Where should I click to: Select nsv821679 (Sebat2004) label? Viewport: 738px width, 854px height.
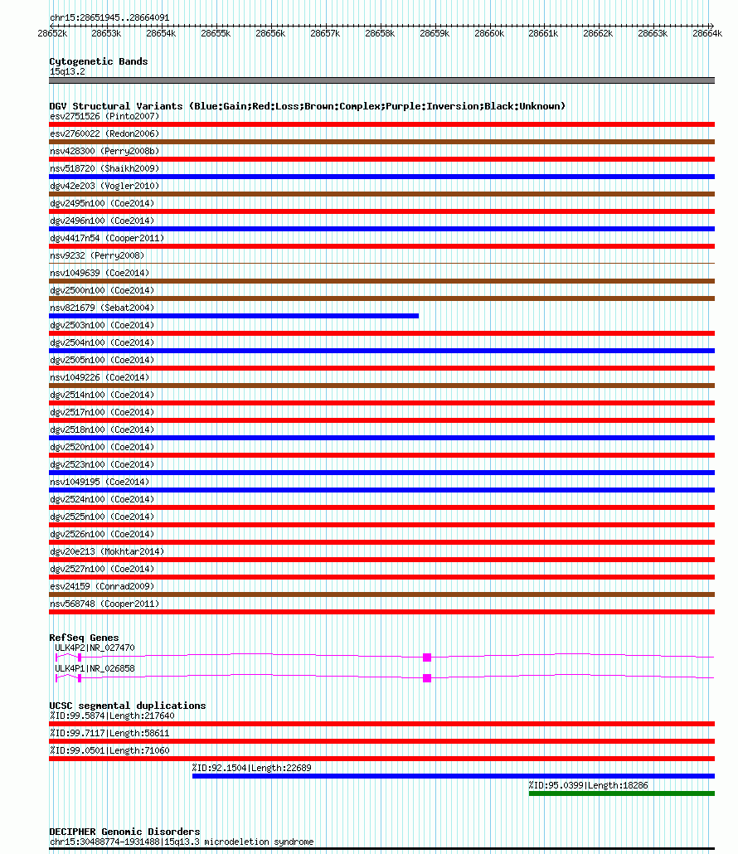click(102, 308)
